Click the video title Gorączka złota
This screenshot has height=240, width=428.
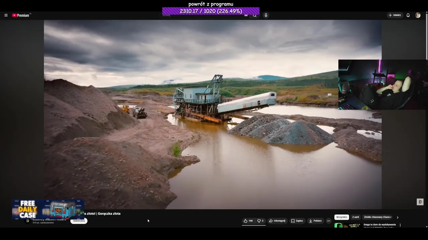pyautogui.click(x=102, y=214)
